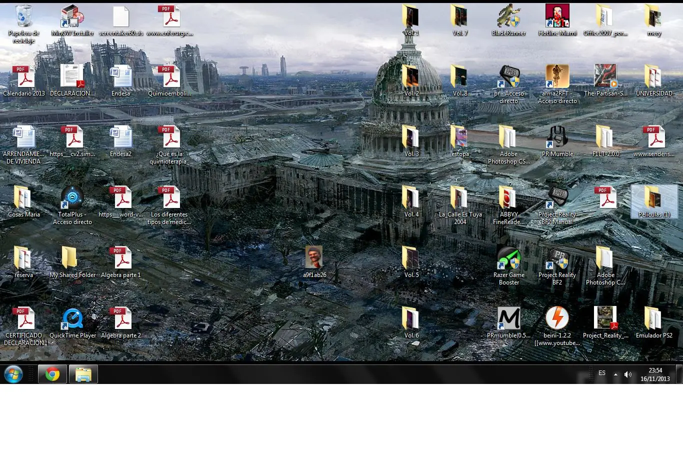Open the Cosas Maria folder
683x468 pixels.
point(24,202)
